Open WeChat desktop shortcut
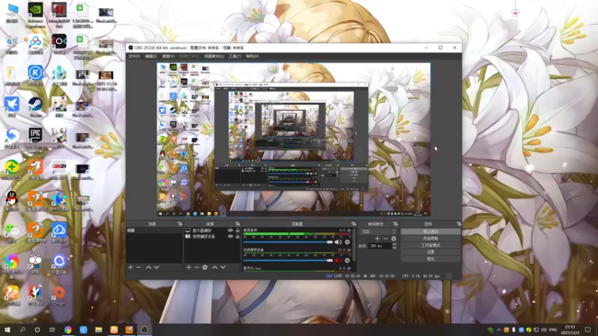Image resolution: width=598 pixels, height=336 pixels. [12, 232]
